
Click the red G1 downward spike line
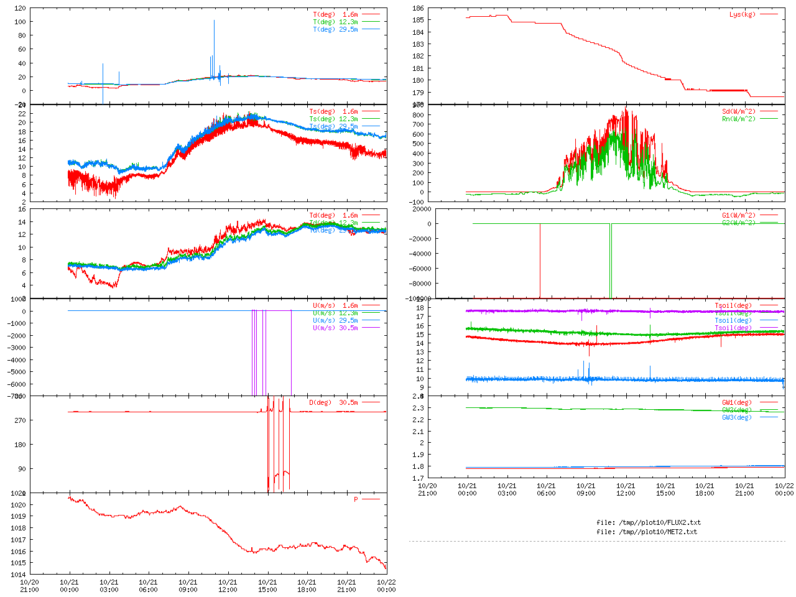coord(540,261)
